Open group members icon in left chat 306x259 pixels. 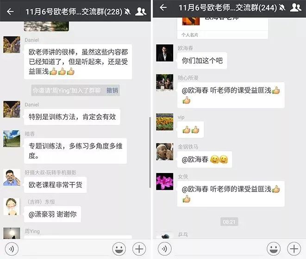[141, 12]
